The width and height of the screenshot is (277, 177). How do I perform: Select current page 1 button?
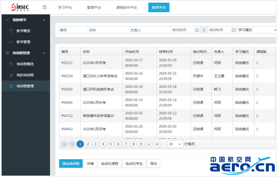[80, 144]
